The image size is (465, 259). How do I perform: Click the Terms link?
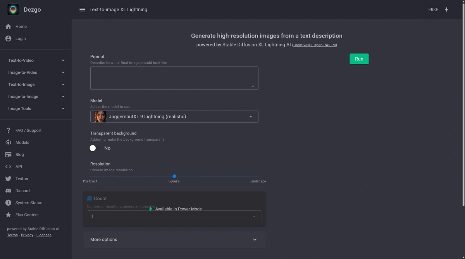point(12,235)
